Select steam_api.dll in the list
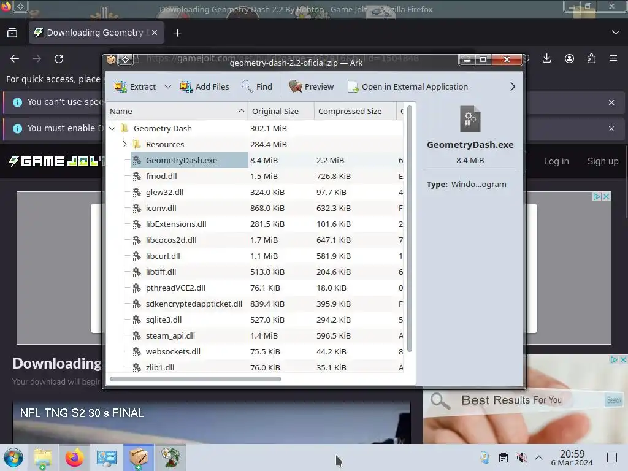Image resolution: width=628 pixels, height=471 pixels. (x=170, y=335)
